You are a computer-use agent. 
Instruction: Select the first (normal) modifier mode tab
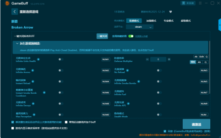pos(134,21)
